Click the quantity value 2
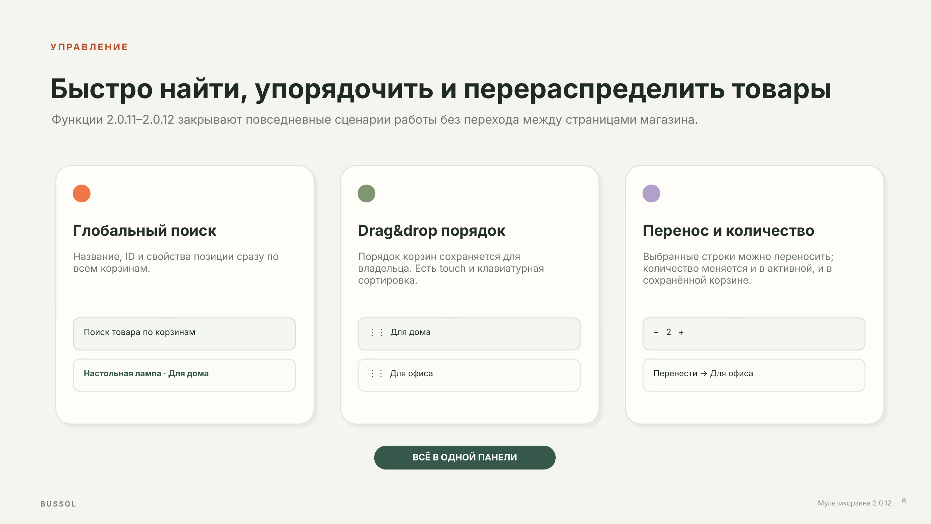This screenshot has height=524, width=931. point(668,332)
